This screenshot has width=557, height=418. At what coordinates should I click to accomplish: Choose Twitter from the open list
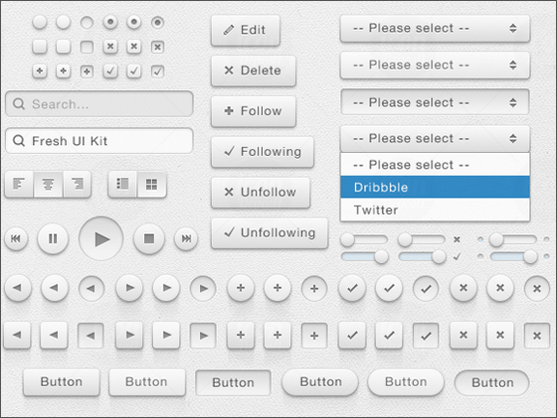click(435, 209)
